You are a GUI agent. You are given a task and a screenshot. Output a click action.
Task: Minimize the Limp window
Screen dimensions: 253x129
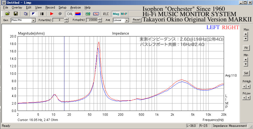(241, 3)
